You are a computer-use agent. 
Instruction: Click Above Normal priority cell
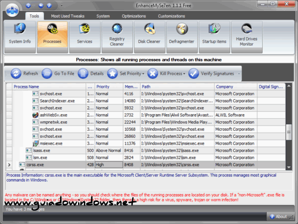[x=109, y=151]
